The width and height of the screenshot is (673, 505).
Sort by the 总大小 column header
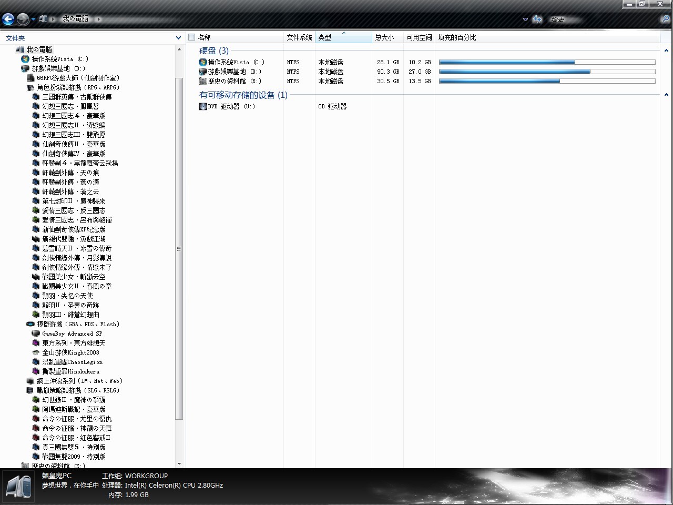click(388, 37)
